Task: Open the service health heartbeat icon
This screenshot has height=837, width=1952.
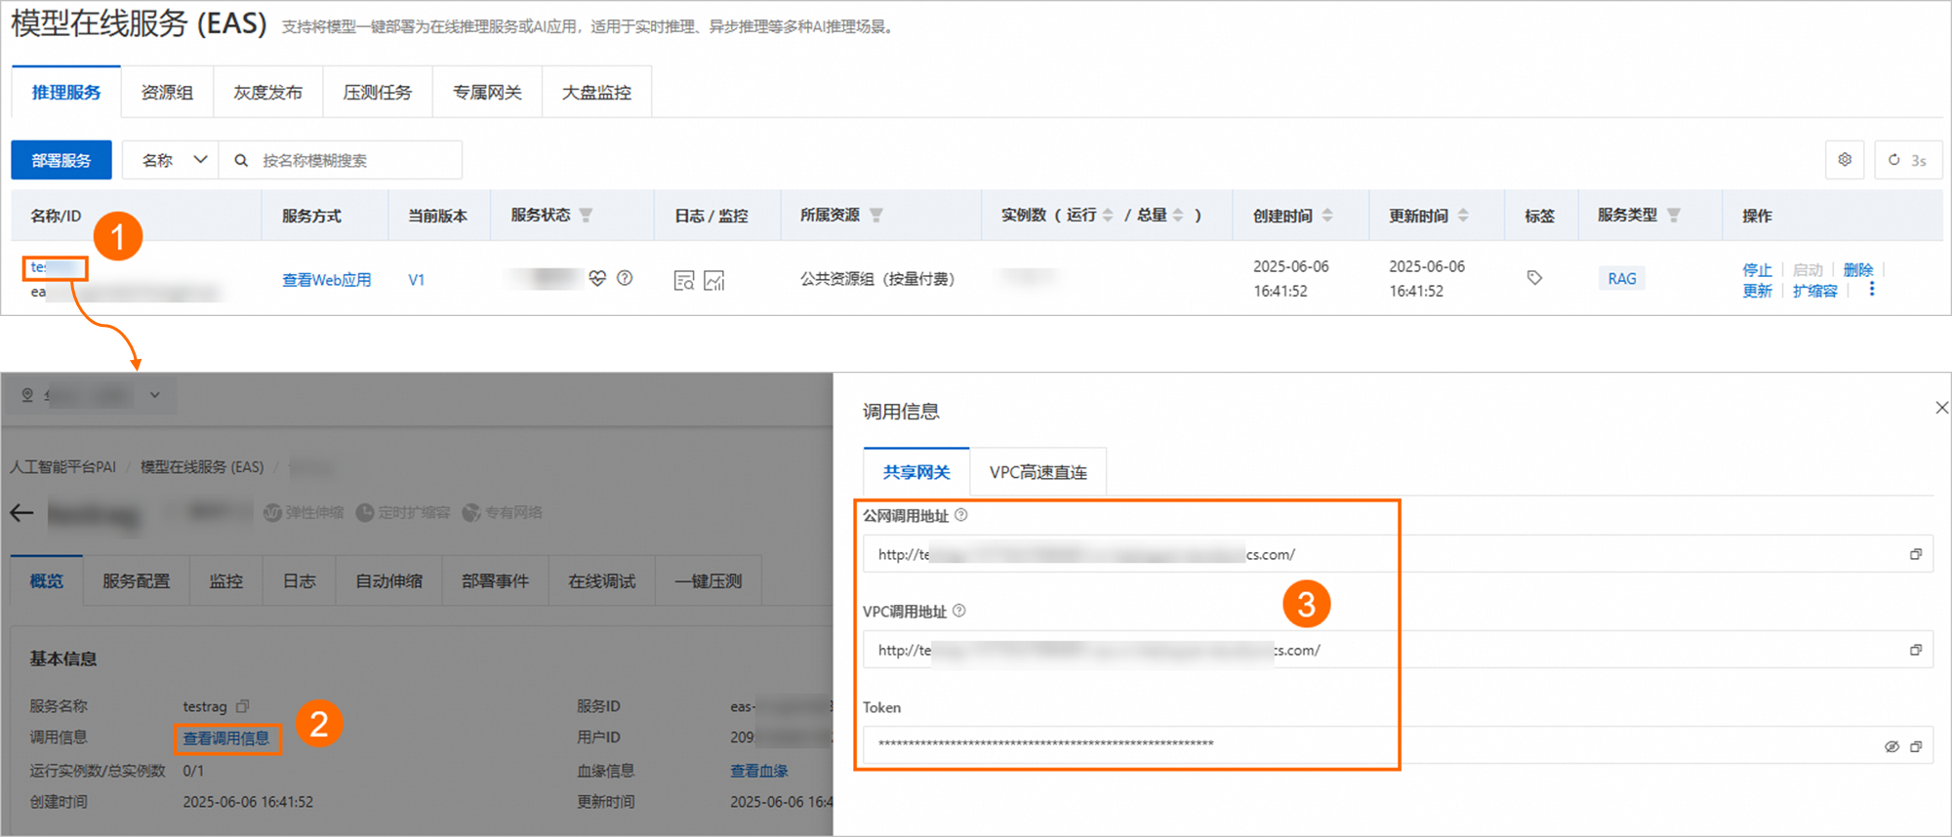Action: click(x=598, y=278)
